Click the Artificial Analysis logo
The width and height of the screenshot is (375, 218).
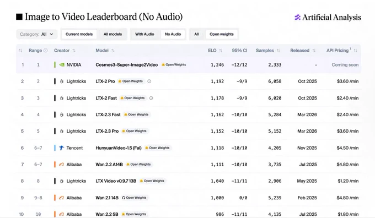328,17
